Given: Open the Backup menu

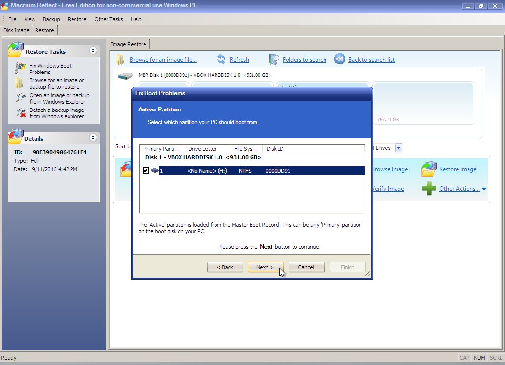Looking at the screenshot, I should [51, 19].
